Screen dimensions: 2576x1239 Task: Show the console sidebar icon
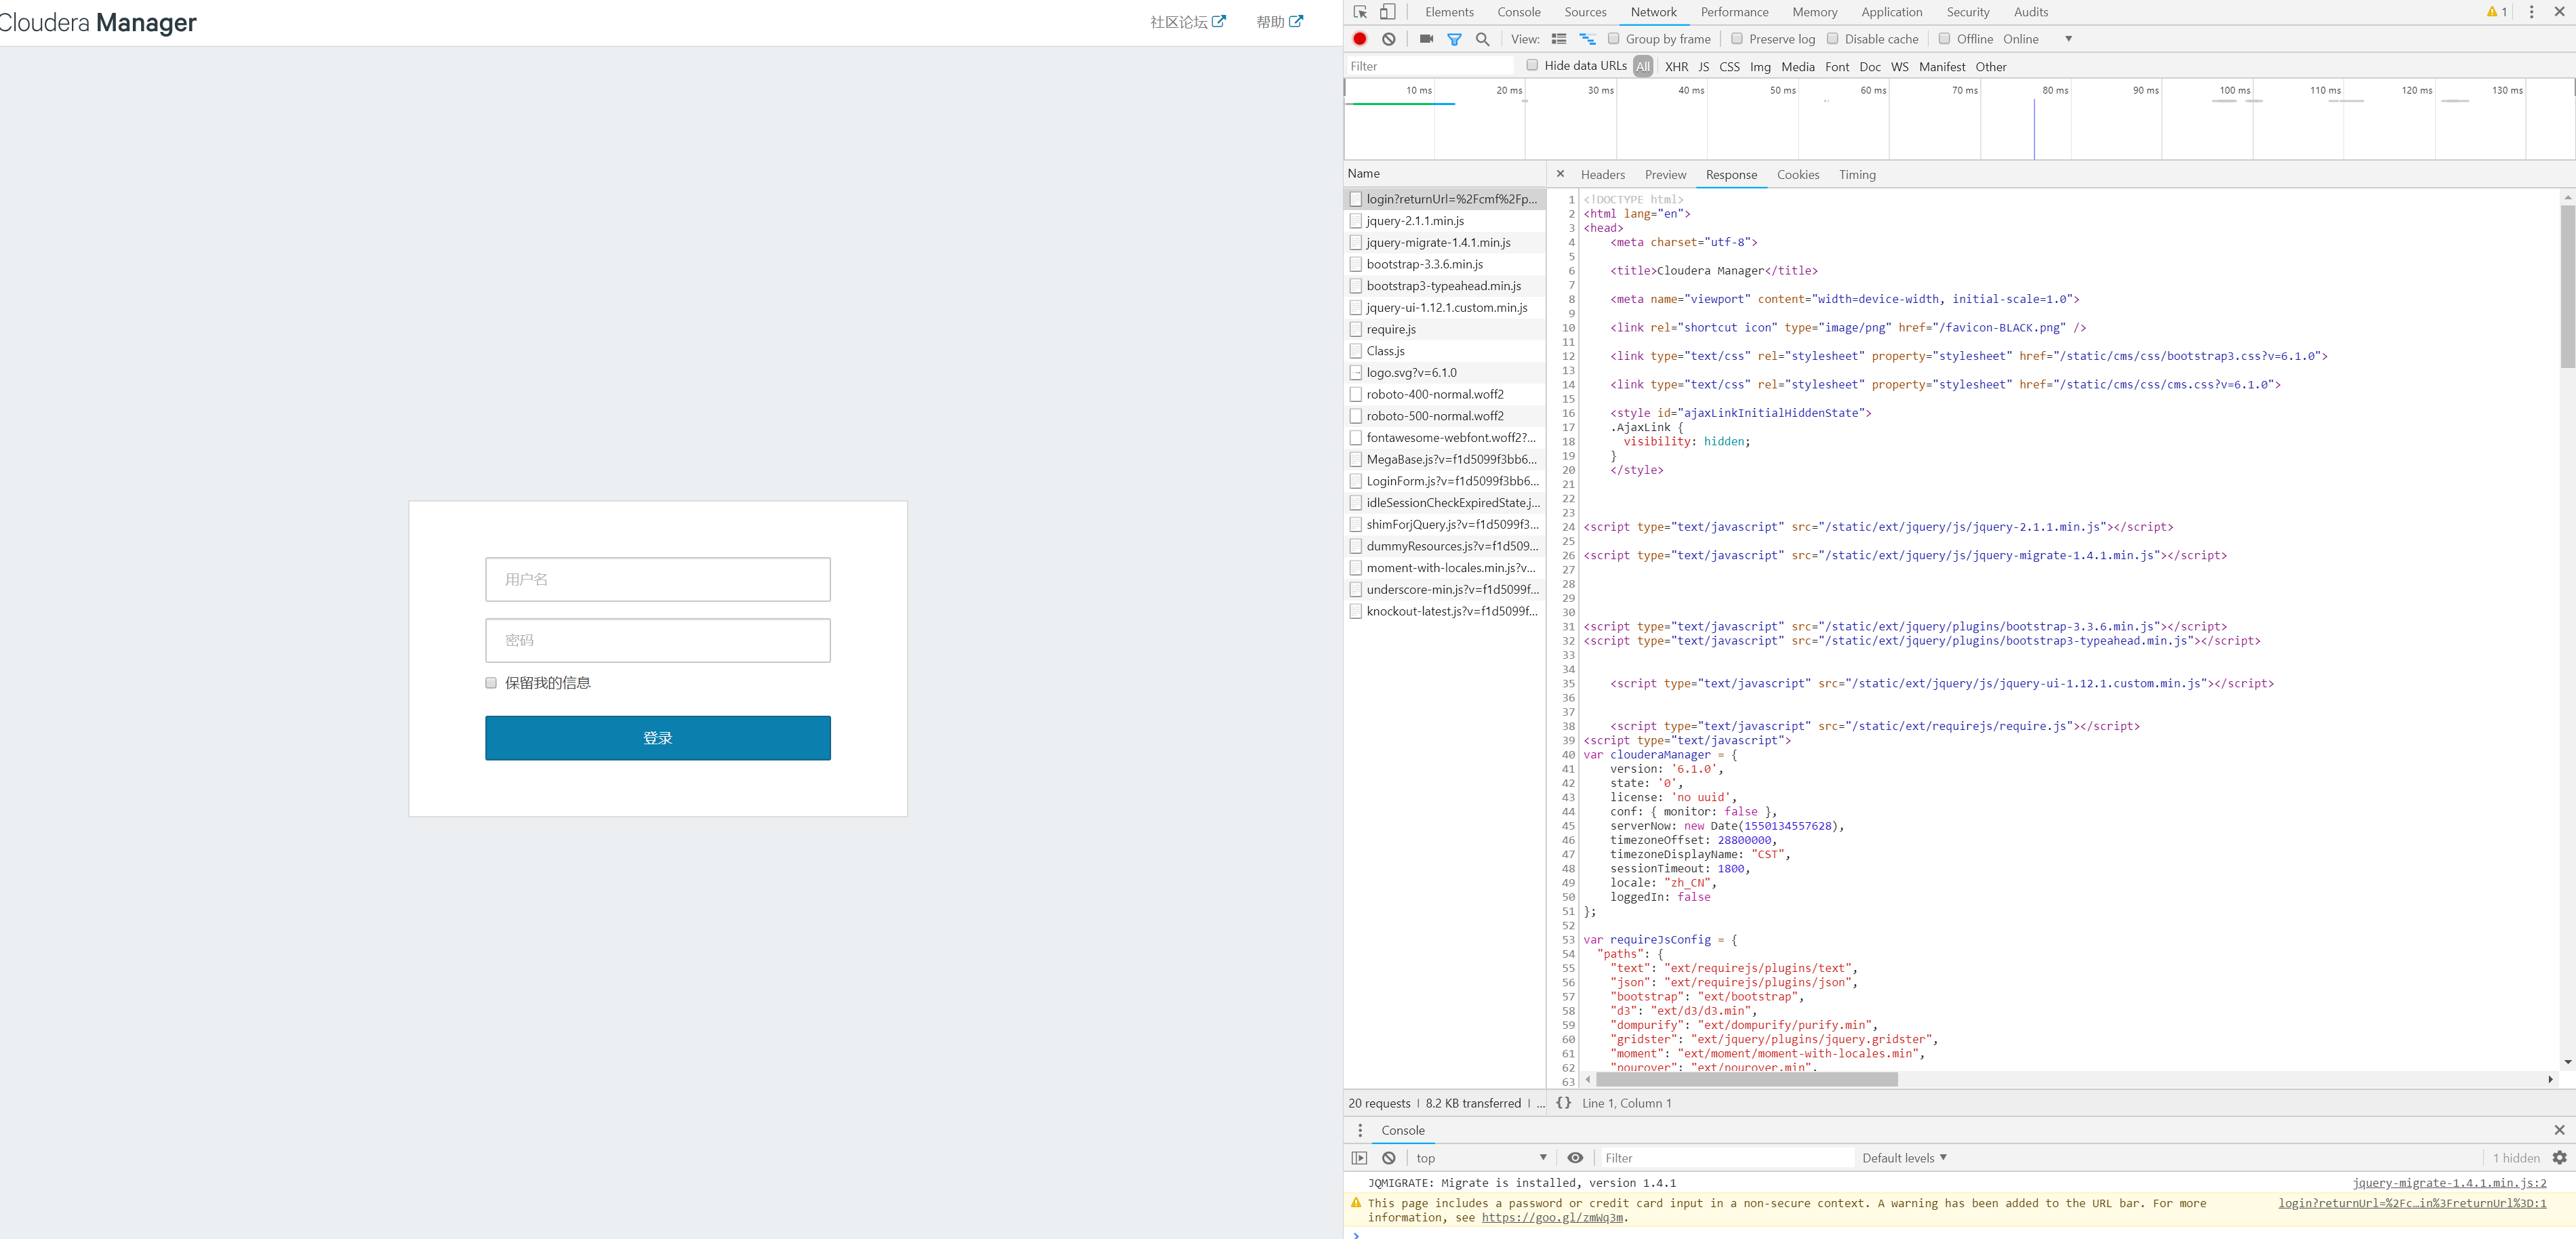click(1359, 1158)
